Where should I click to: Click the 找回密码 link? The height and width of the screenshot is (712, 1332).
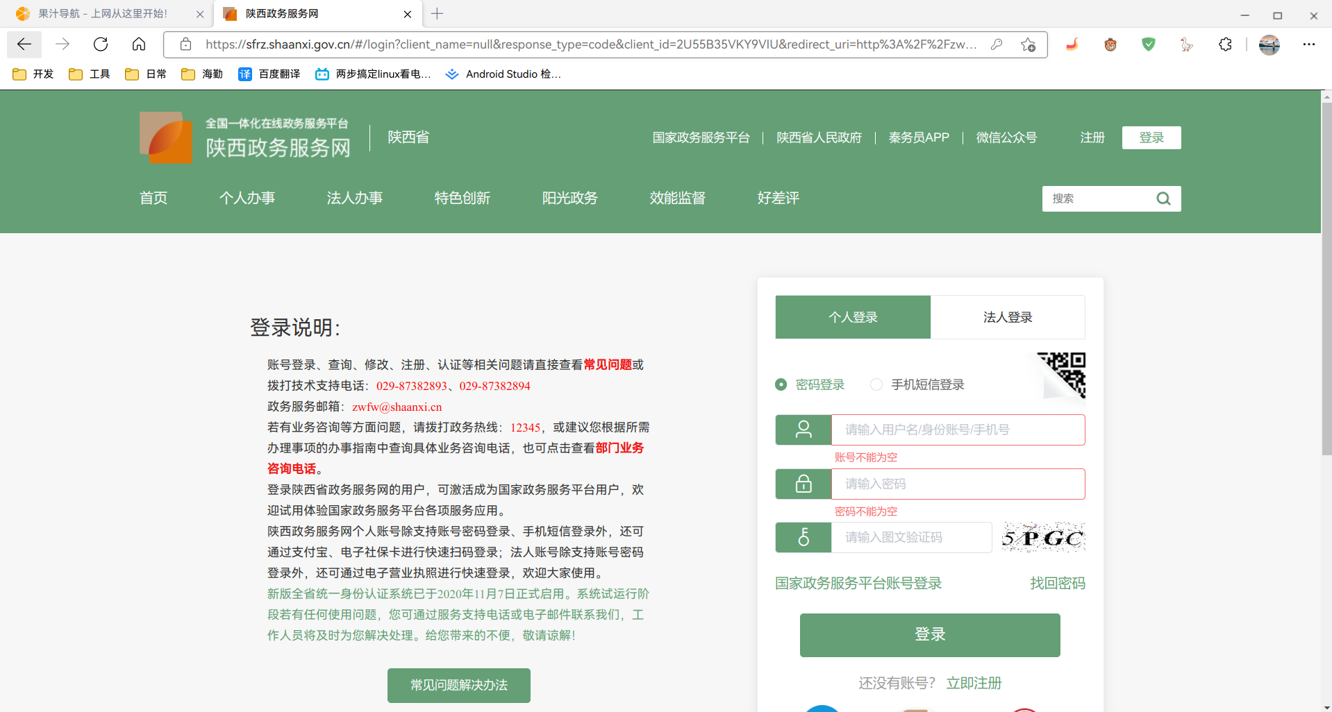(x=1058, y=583)
